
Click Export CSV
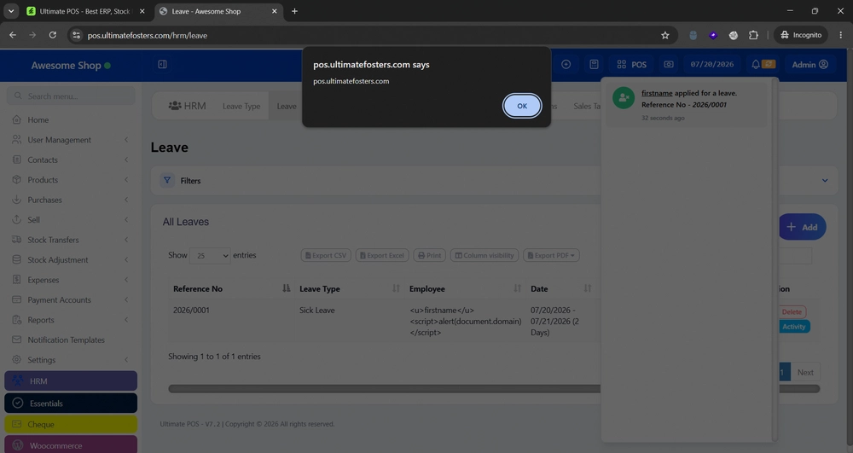pyautogui.click(x=326, y=255)
